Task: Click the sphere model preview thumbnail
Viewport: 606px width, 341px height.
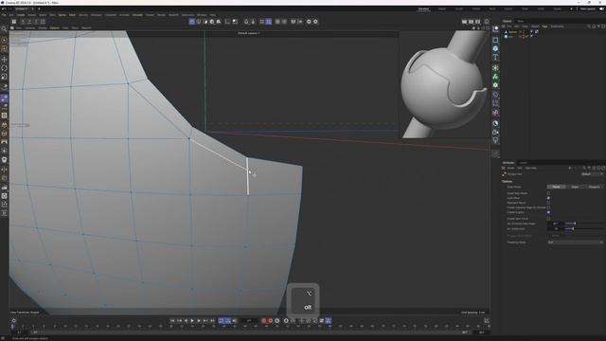Action: pos(444,84)
